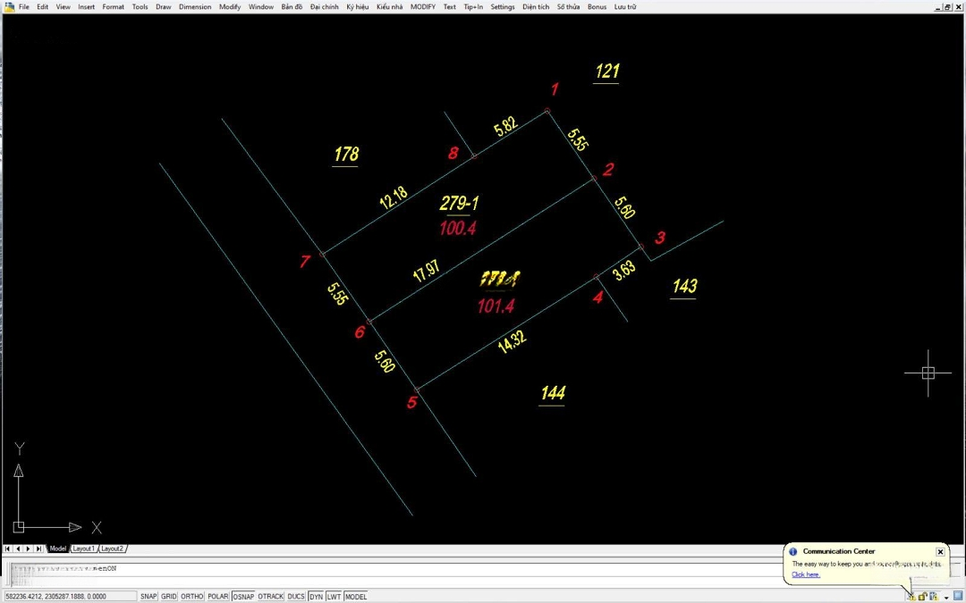Screen dimensions: 966x603
Task: Jump to last layout tab arrow
Action: coord(39,549)
